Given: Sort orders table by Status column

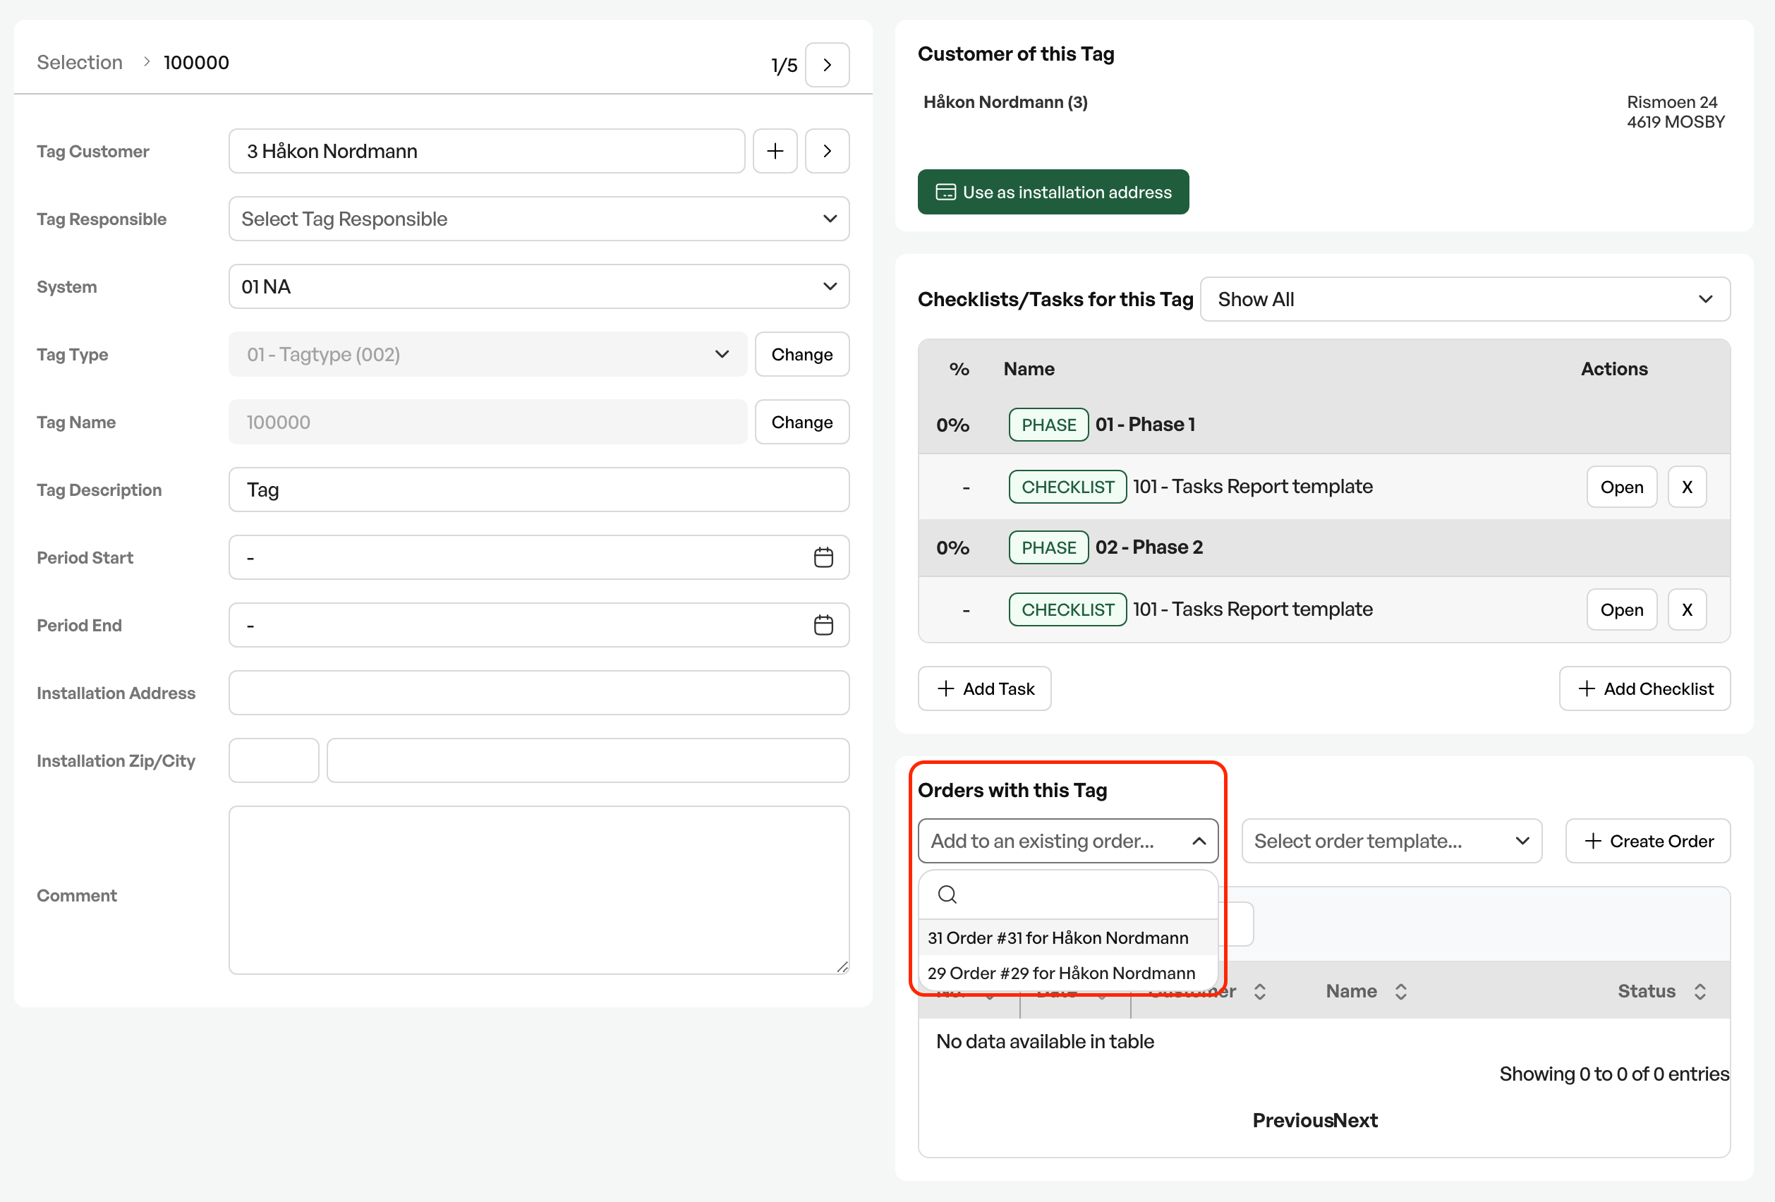Looking at the screenshot, I should (1700, 991).
